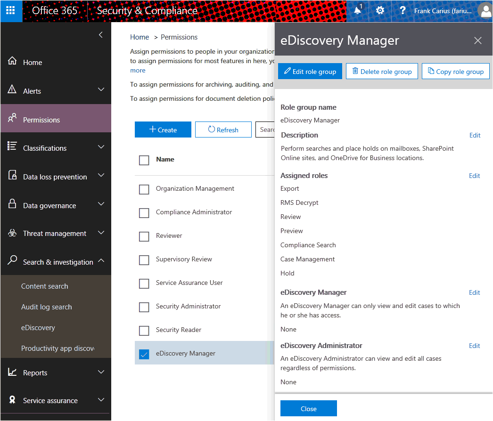Expand the Alerts chevron
The height and width of the screenshot is (421, 493).
point(101,89)
